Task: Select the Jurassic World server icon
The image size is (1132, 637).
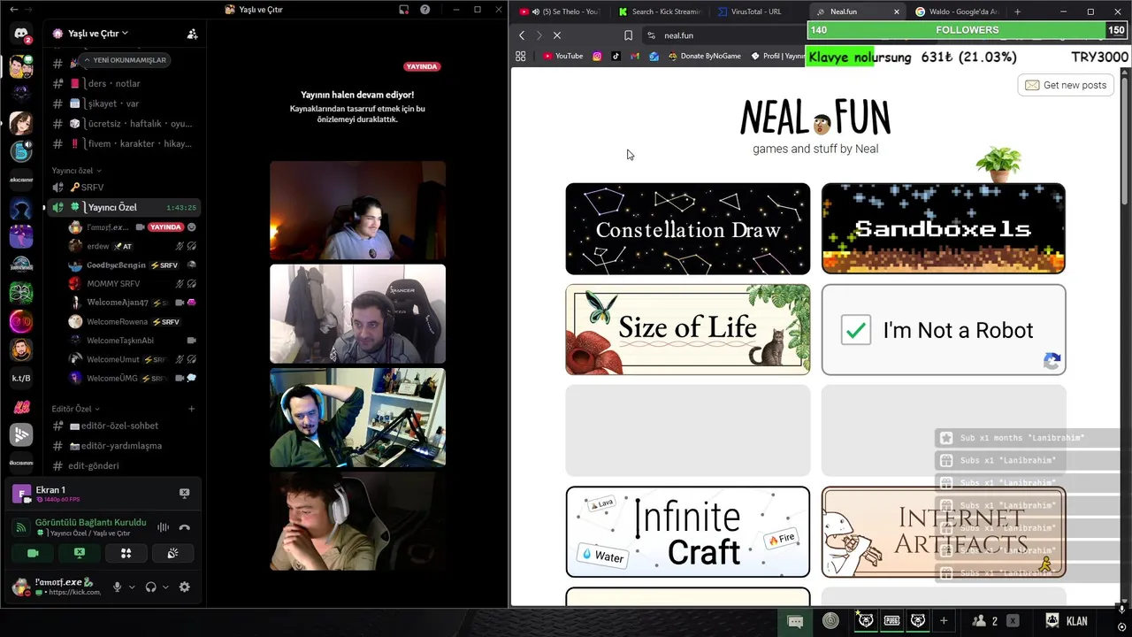Action: click(x=21, y=265)
